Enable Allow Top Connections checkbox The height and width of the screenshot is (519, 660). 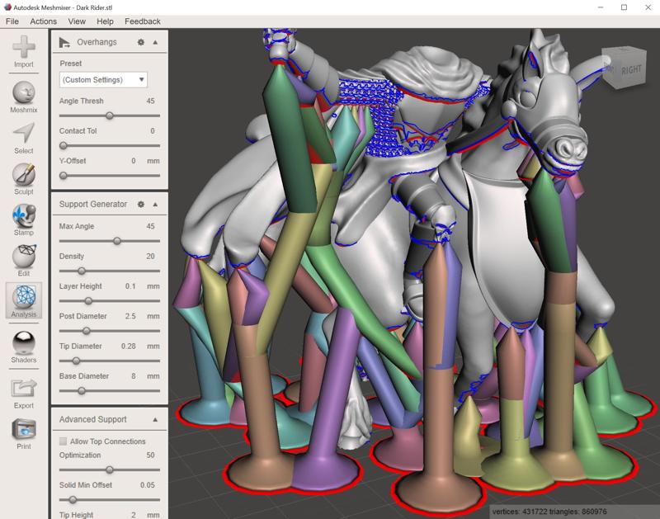[x=64, y=441]
